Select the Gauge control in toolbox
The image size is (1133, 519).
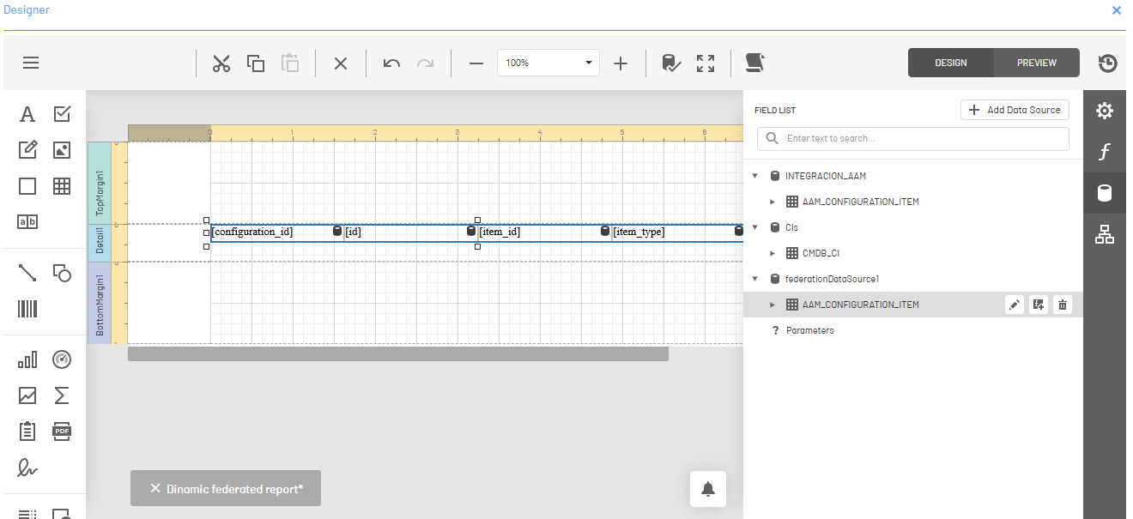[x=62, y=359]
